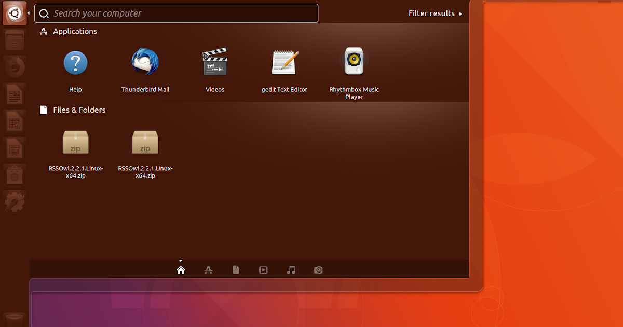Screen dimensions: 623x327
Task: Switch to the Music lens
Action: (291, 270)
